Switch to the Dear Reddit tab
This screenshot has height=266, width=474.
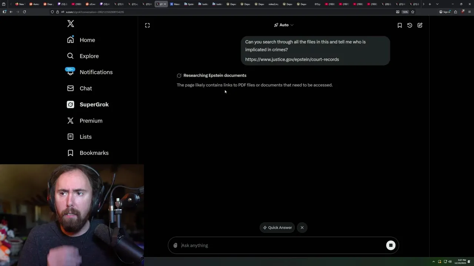click(x=48, y=4)
